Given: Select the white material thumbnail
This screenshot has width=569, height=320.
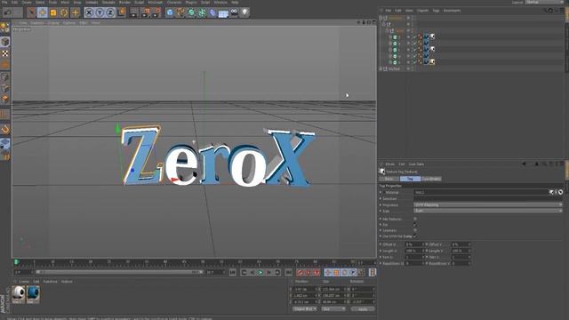Looking at the screenshot, I should click(19, 294).
